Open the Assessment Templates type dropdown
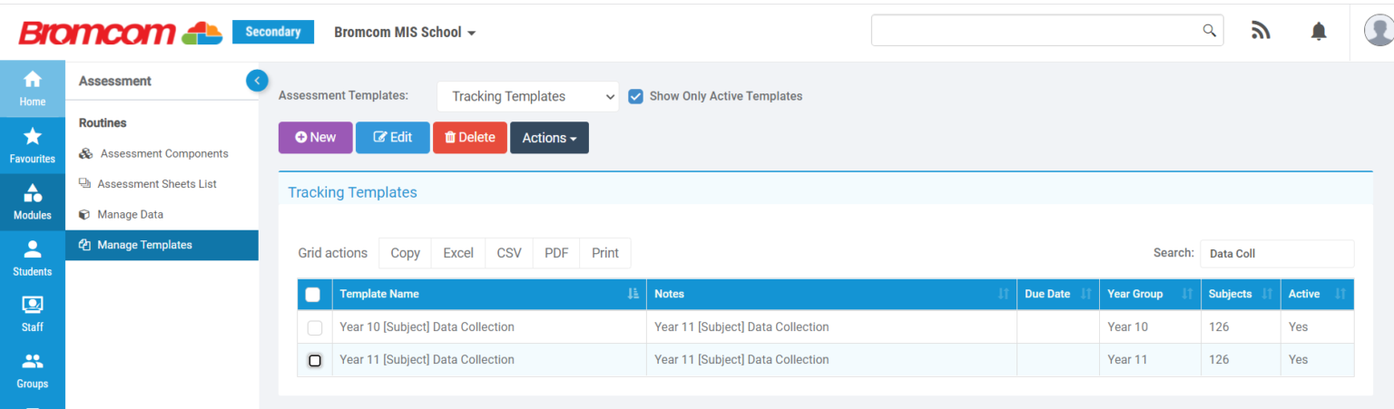The height and width of the screenshot is (409, 1394). click(x=527, y=96)
